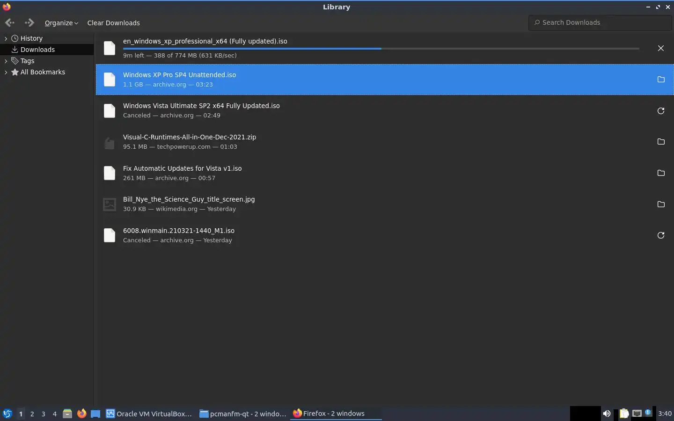Switch to workspace 2
Image resolution: width=674 pixels, height=421 pixels.
(32, 414)
